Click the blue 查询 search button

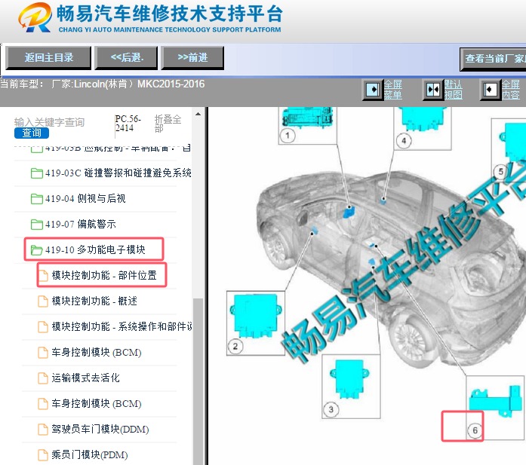[32, 133]
